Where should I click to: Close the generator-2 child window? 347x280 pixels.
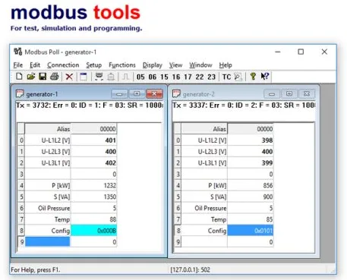(x=307, y=94)
